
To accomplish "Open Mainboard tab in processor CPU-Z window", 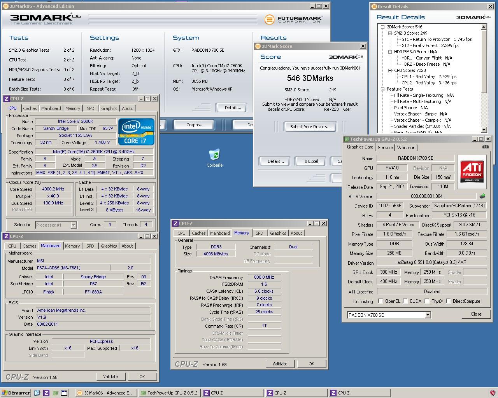I will 51,108.
